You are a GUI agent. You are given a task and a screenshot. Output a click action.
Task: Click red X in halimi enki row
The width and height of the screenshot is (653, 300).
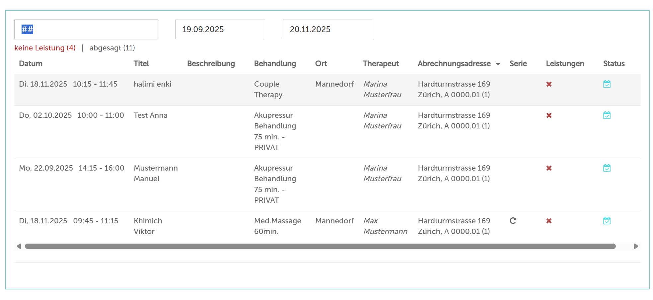[549, 84]
